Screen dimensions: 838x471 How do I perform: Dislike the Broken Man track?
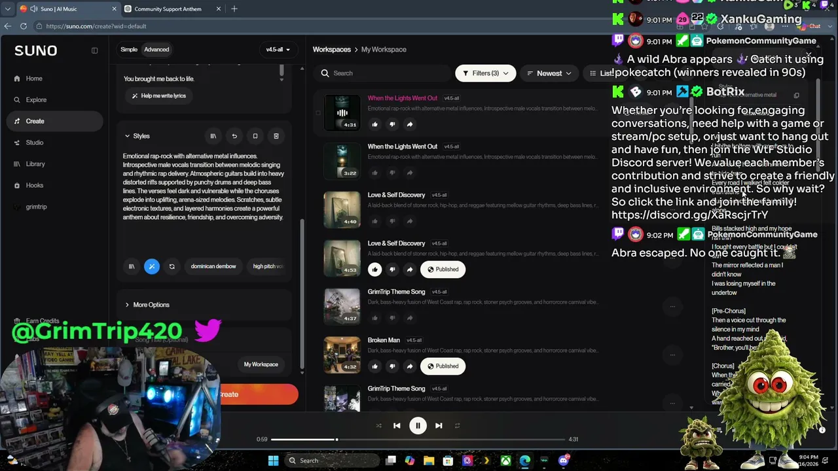(x=392, y=366)
